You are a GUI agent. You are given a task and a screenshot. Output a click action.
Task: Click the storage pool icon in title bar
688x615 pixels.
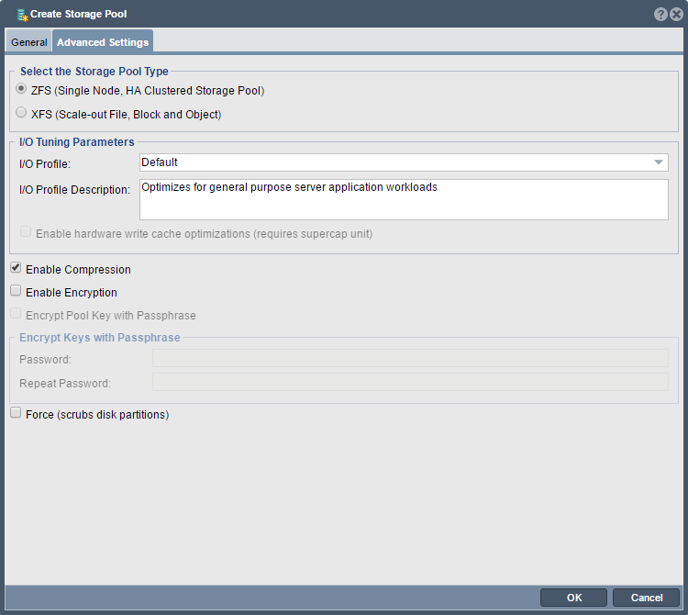coord(22,15)
